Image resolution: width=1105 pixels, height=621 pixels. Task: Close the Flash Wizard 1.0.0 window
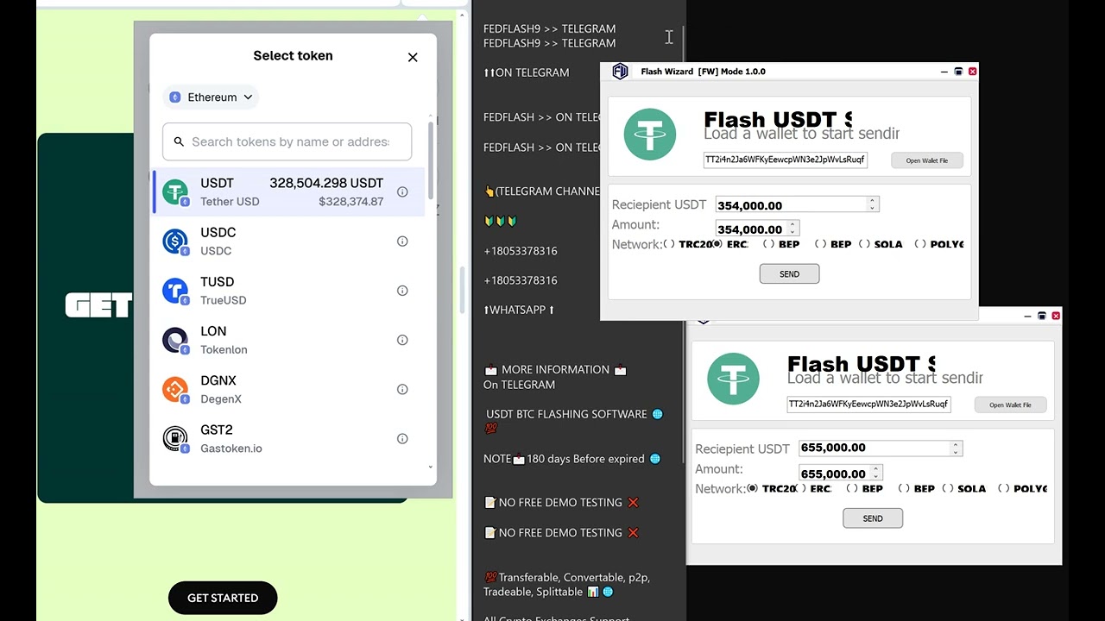click(x=973, y=72)
